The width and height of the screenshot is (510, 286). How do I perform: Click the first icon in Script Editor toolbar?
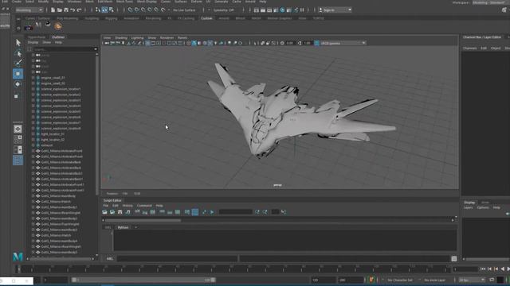[x=104, y=212]
